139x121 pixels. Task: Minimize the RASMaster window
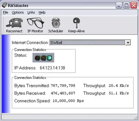click(x=119, y=5)
